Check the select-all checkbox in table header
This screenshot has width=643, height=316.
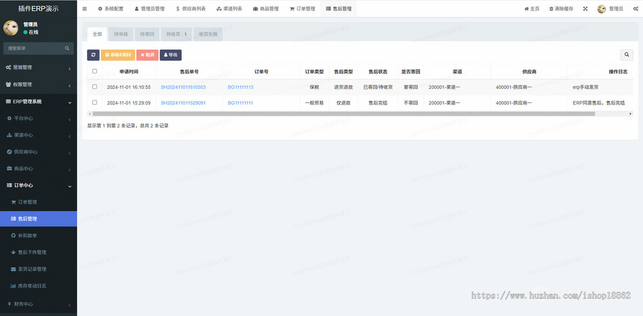pyautogui.click(x=95, y=71)
